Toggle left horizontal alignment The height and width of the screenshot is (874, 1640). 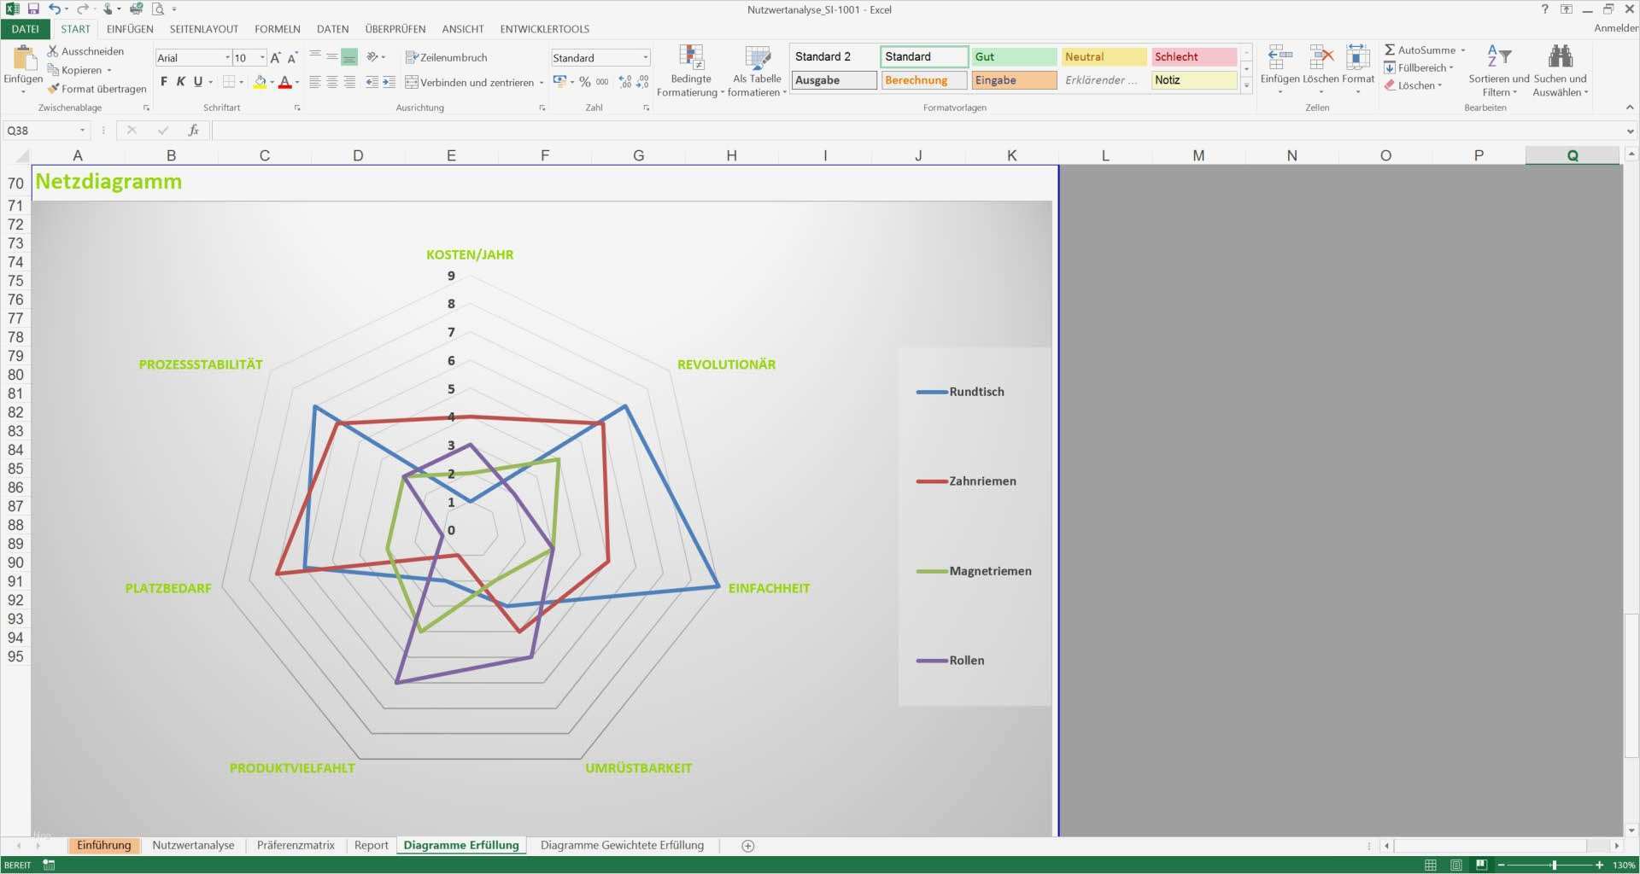click(315, 82)
